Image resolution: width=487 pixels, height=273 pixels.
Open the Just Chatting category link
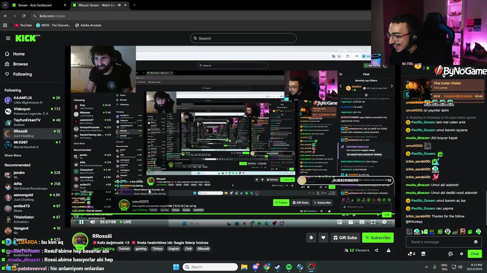tap(103, 249)
